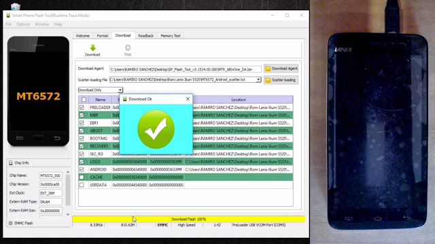435x244 pixels.
Task: Check the USRDATA checkbox
Action: coord(82,185)
